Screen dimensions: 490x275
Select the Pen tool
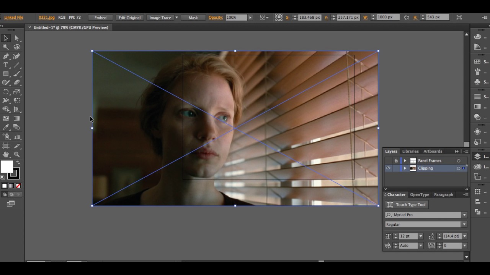click(x=6, y=56)
